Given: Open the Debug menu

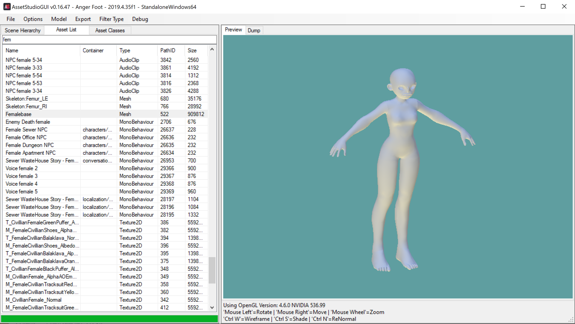Looking at the screenshot, I should coord(140,19).
